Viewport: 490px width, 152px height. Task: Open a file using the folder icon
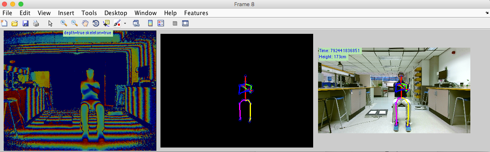tap(14, 23)
